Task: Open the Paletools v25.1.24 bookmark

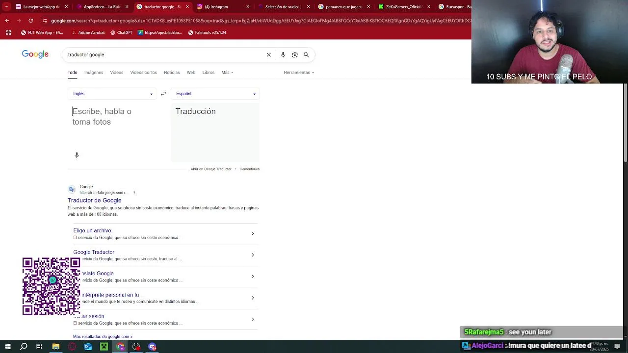Action: [207, 33]
